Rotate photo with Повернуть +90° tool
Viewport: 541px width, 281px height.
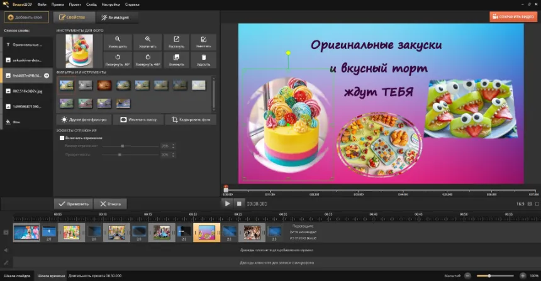click(147, 60)
